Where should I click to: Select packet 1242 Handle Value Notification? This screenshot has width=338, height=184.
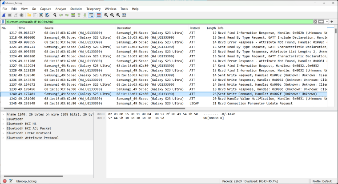click(x=164, y=99)
